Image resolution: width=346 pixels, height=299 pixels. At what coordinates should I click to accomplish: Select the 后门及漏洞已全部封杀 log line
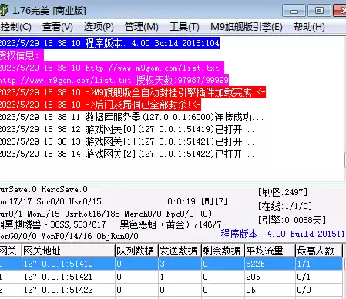100,105
